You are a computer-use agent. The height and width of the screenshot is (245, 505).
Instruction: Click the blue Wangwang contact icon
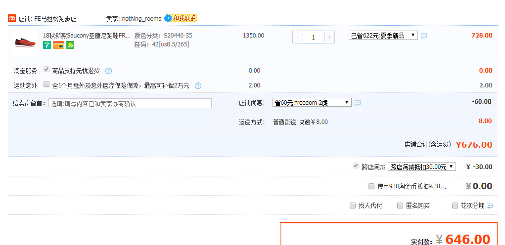168,18
